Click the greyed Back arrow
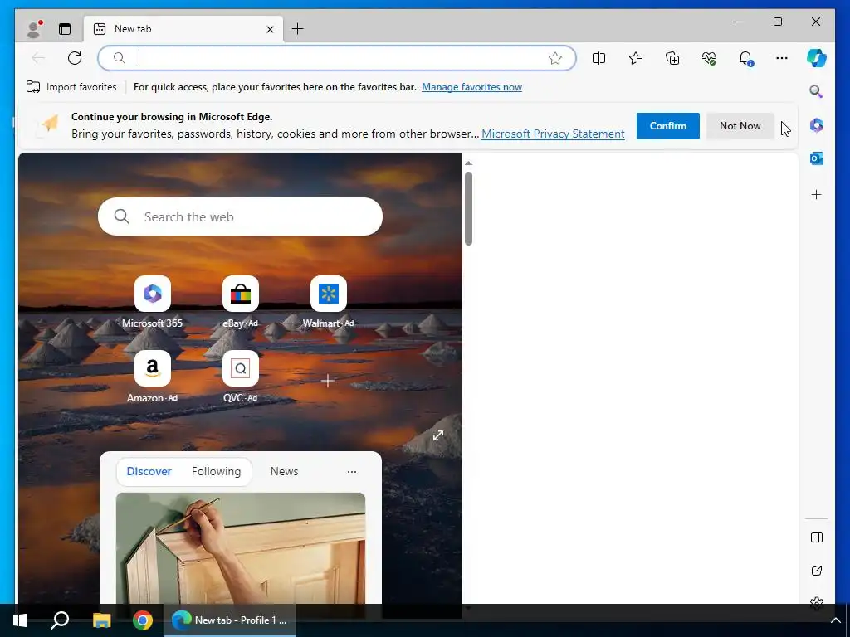 point(38,58)
